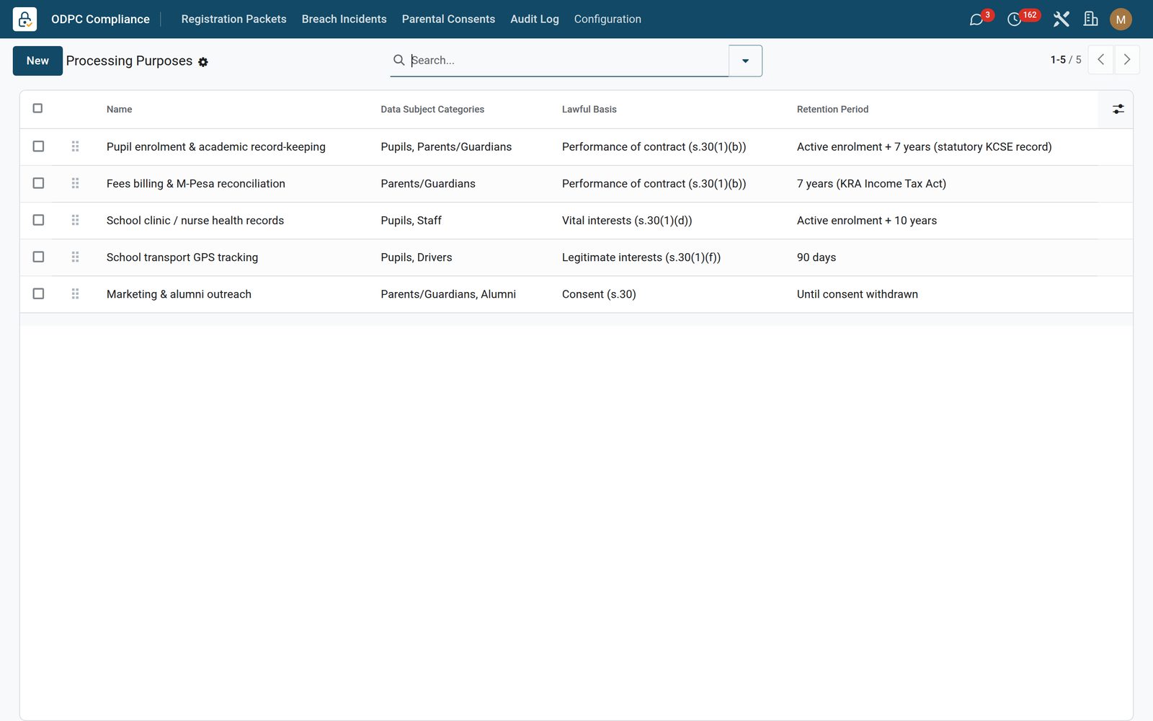Open the Parental Consents menu

click(x=448, y=19)
